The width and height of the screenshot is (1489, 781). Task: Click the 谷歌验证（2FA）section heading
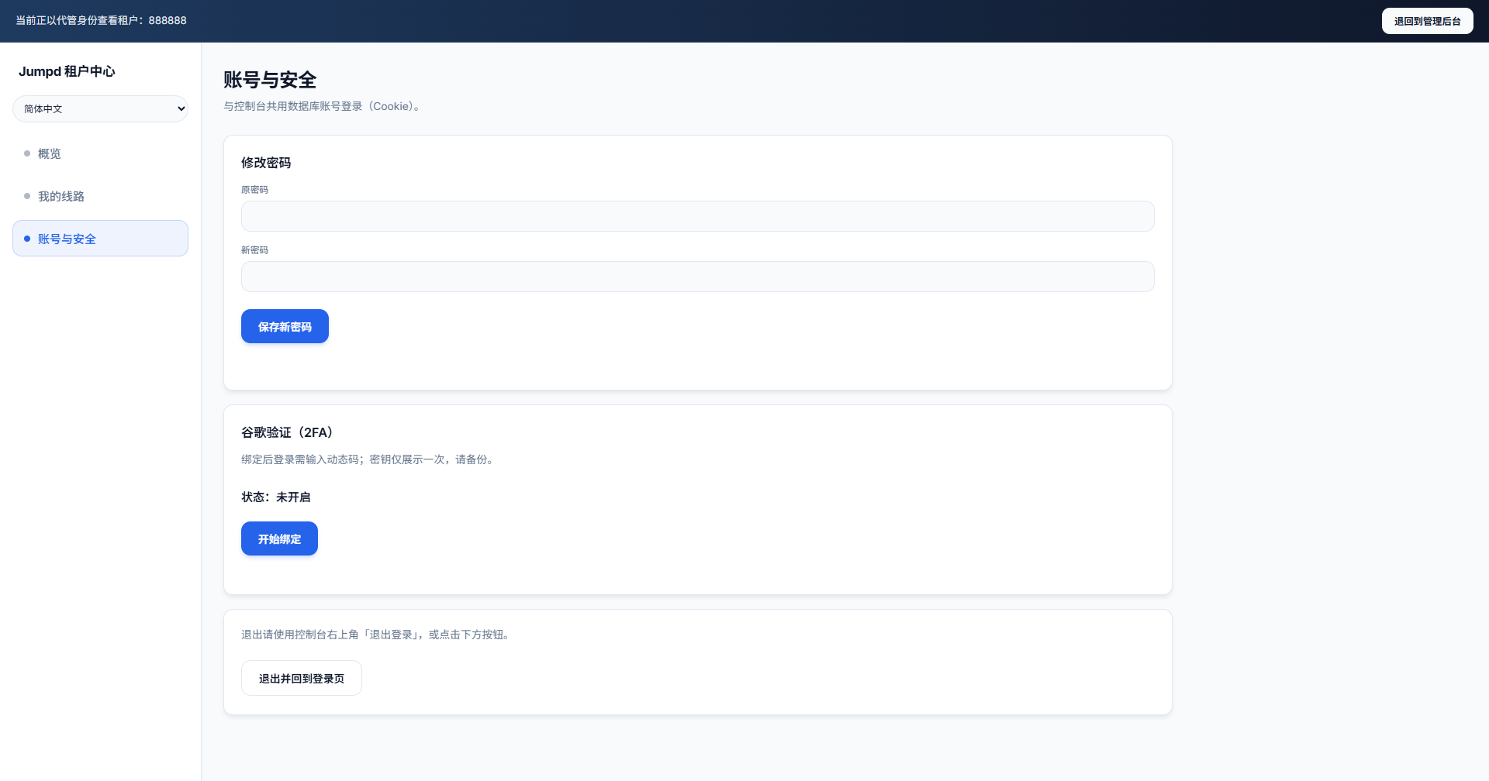[287, 432]
